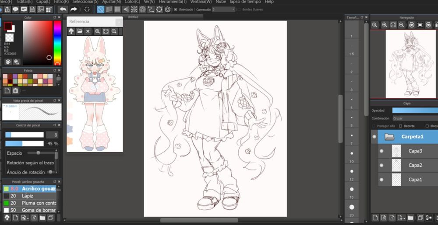Enable the crisscross grid snap guide
This screenshot has width=438, height=225.
(117, 10)
